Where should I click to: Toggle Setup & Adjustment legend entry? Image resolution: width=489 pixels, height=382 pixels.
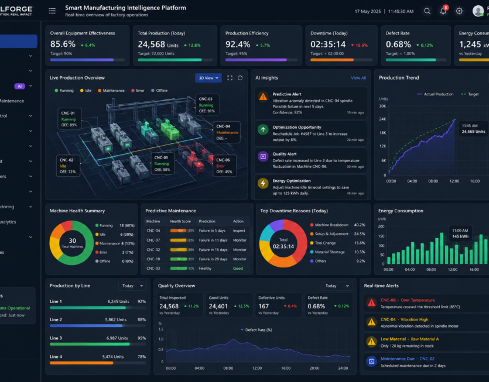pyautogui.click(x=329, y=233)
